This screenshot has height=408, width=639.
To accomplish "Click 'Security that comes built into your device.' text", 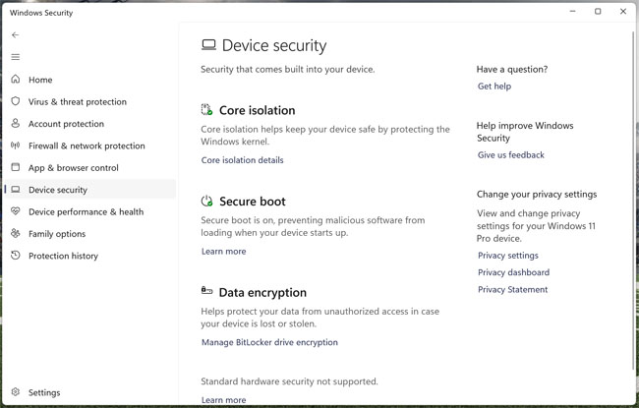I will pyautogui.click(x=287, y=69).
